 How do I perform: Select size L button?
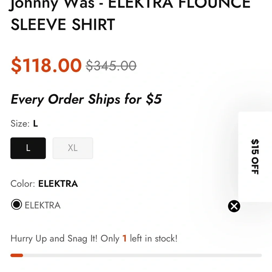(x=28, y=148)
